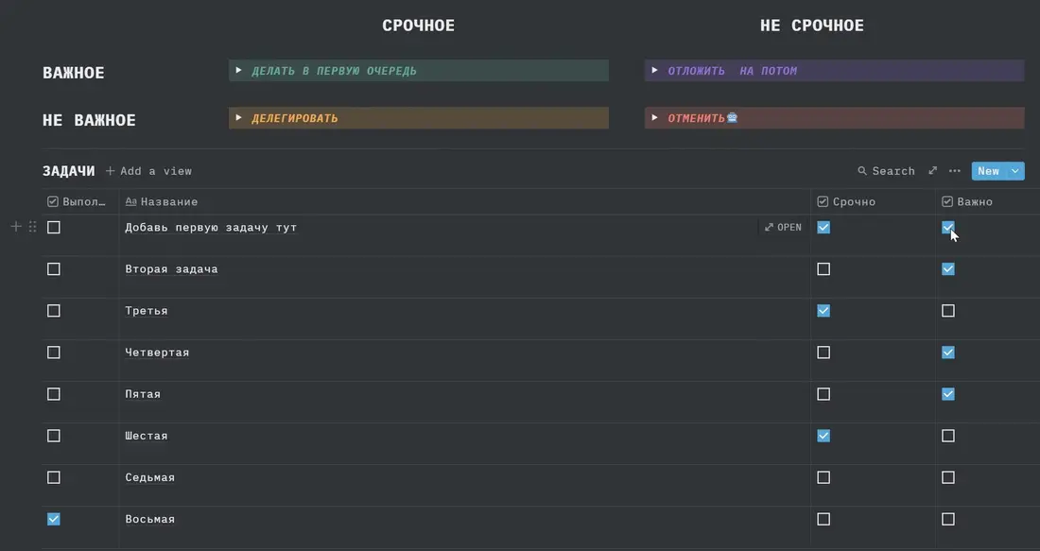Image resolution: width=1040 pixels, height=551 pixels.
Task: Click the six-dot drag handle icon
Action: 32,227
